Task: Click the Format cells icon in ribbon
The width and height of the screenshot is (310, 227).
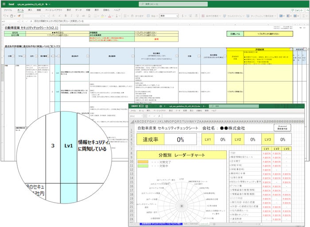Action: [295, 16]
